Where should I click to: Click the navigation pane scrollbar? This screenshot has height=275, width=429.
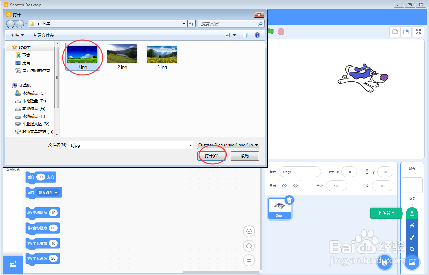57,77
